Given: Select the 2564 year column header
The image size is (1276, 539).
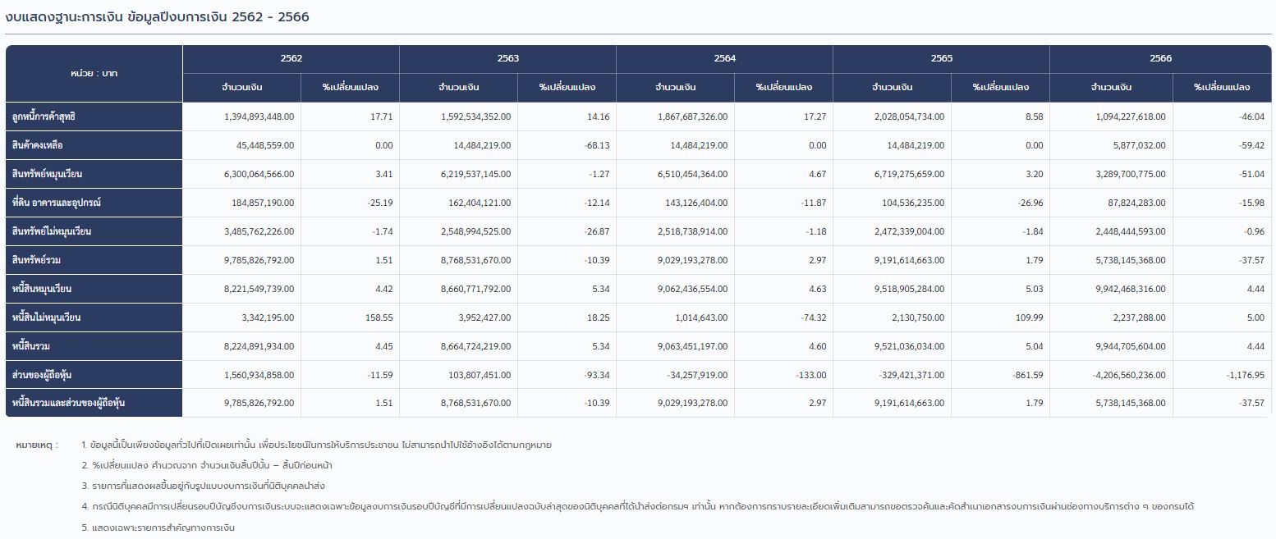Looking at the screenshot, I should 724,59.
